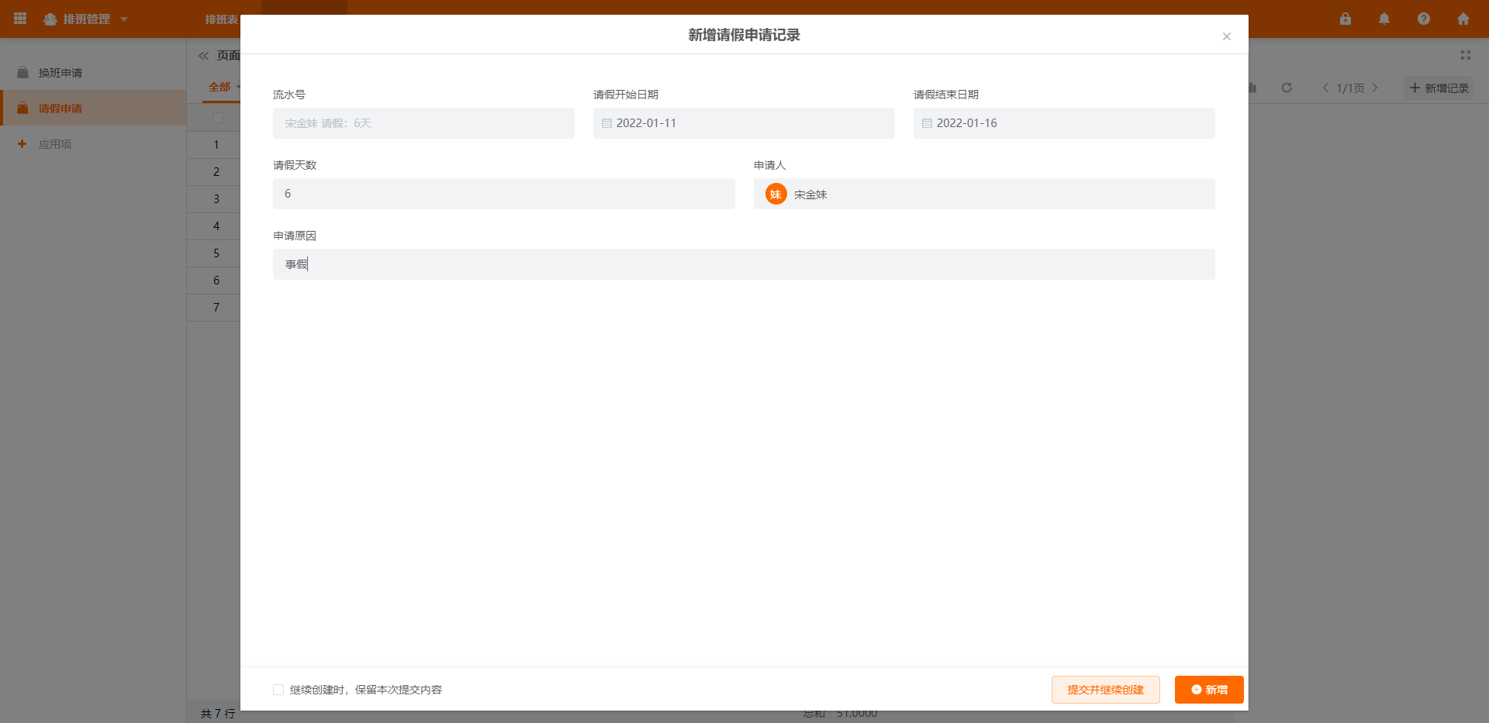This screenshot has width=1489, height=723.
Task: Click the 申请人 field with 宋金妹
Action: click(984, 194)
